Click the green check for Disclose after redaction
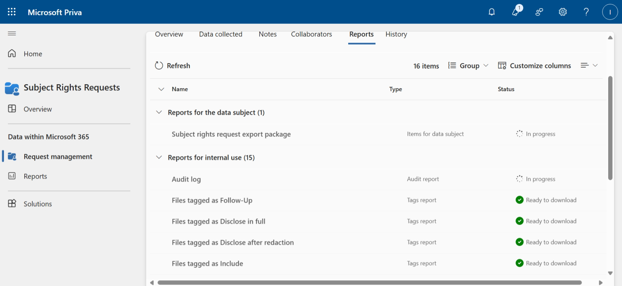The height and width of the screenshot is (286, 622). point(520,242)
